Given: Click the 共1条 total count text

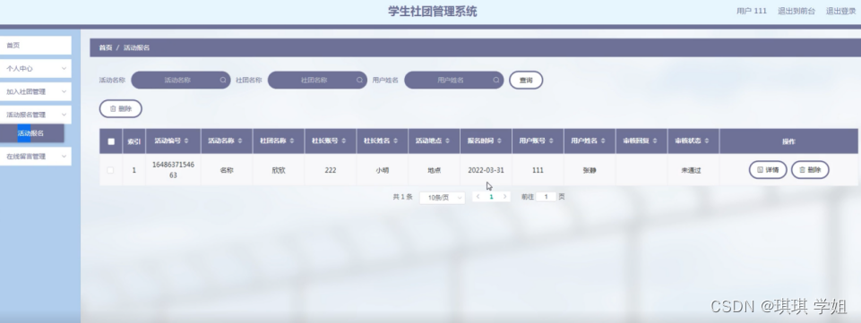Looking at the screenshot, I should click(x=402, y=196).
